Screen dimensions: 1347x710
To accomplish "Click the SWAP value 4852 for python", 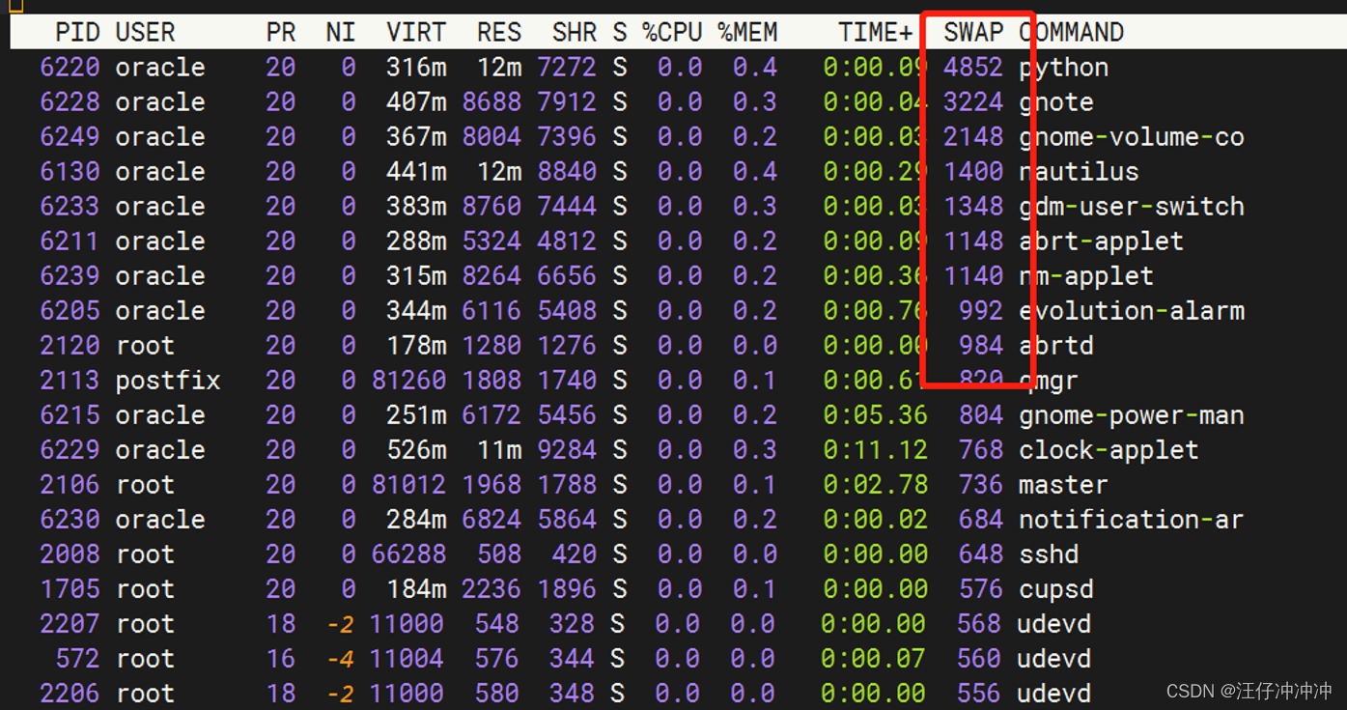I will point(971,67).
